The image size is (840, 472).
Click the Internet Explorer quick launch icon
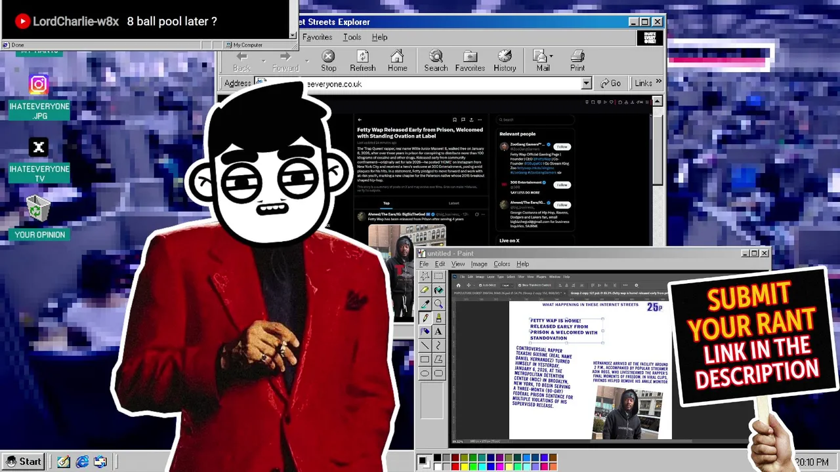click(x=82, y=462)
